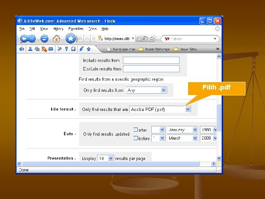Viewport: 265px width, 199px height.
Task: Click the 'Include results from' text field
Action: click(151, 60)
